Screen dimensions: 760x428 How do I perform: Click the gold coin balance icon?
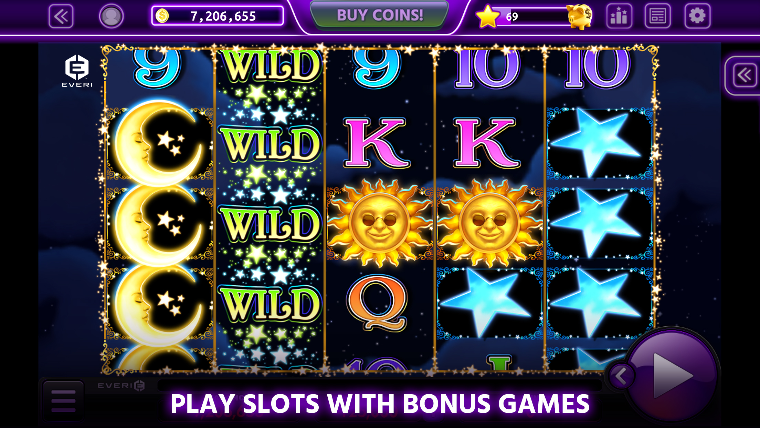click(162, 16)
